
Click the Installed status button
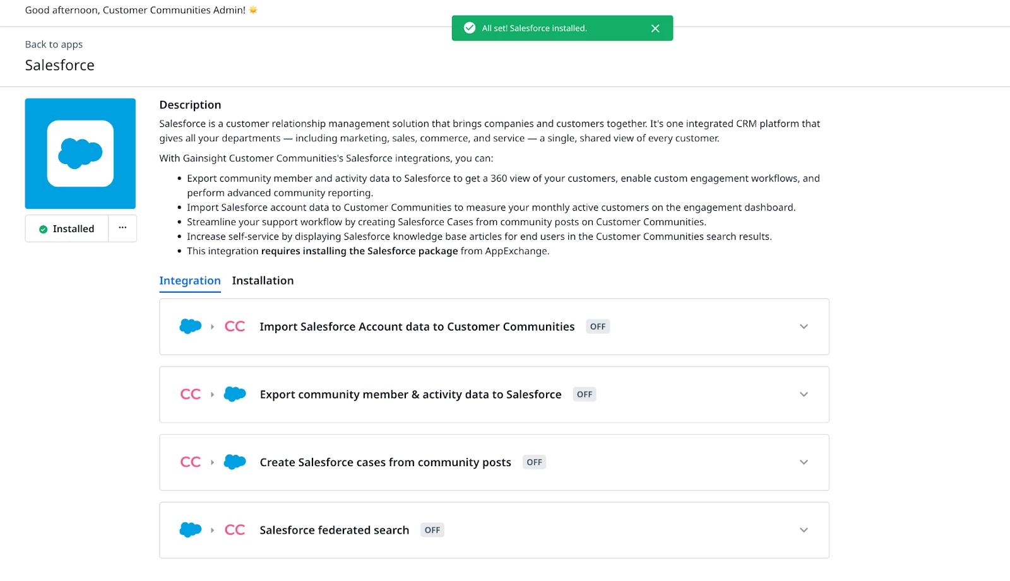tap(67, 228)
